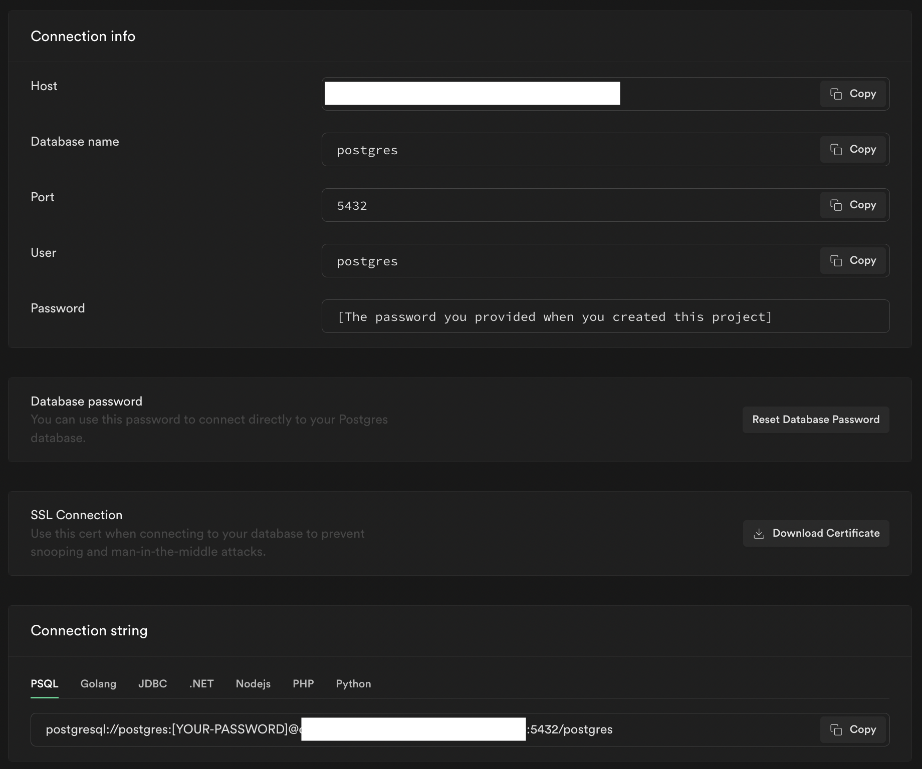Switch to the JDBC tab

[x=153, y=684]
